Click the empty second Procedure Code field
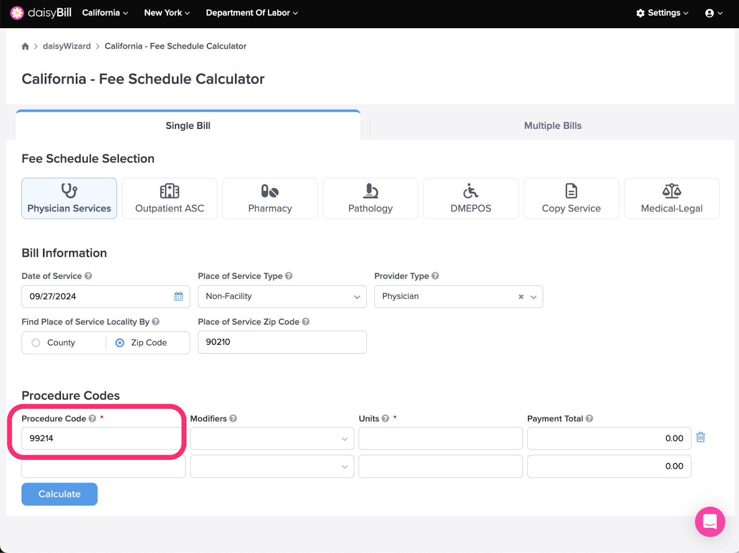Screen dimensions: 739x553 coord(103,466)
